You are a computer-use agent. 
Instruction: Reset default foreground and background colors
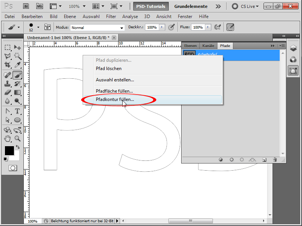point(5,159)
